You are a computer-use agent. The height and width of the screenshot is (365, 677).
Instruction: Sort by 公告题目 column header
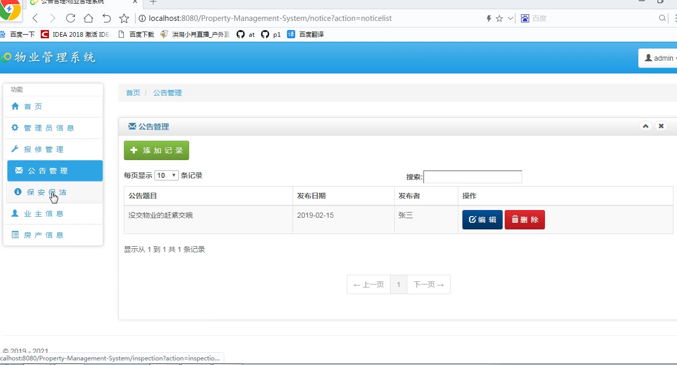click(x=209, y=196)
